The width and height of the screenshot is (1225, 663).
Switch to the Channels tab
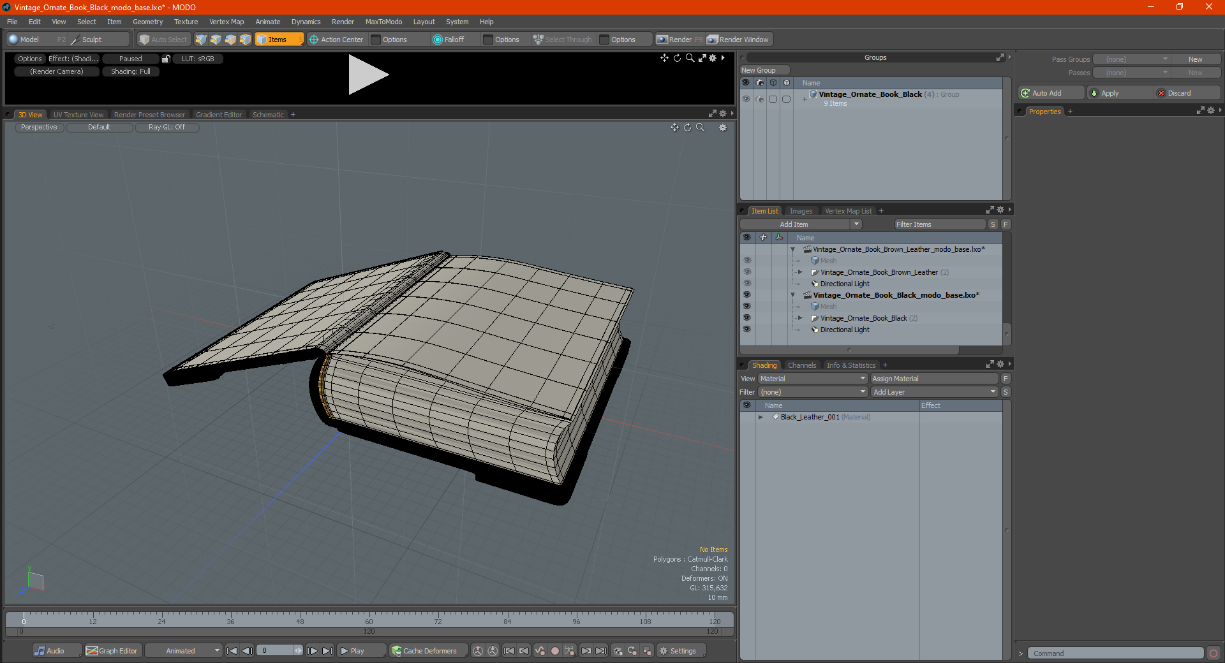802,365
